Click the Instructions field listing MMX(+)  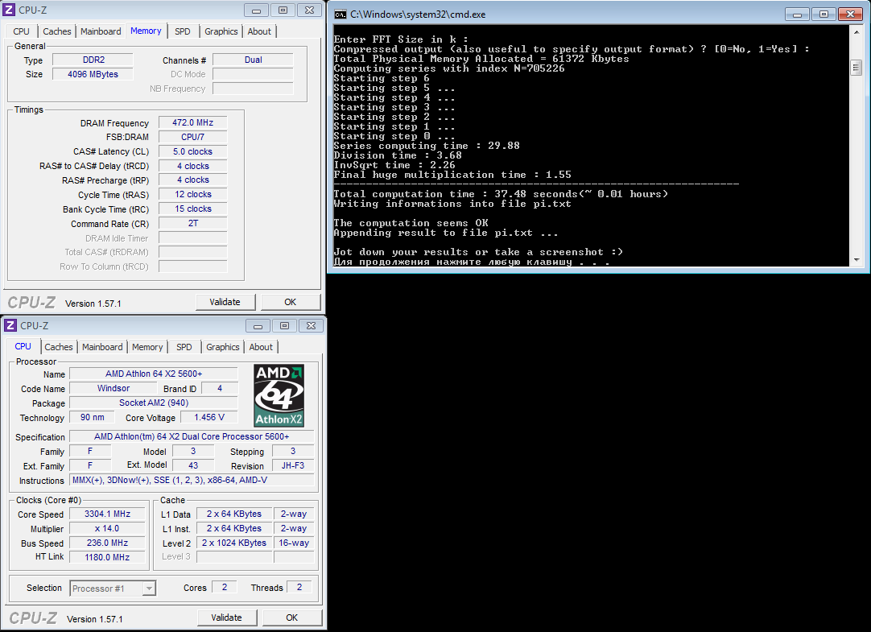click(x=192, y=480)
